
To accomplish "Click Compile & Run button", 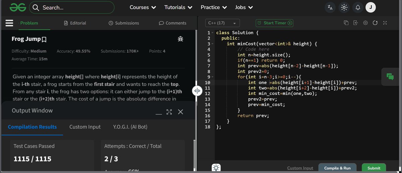I will tap(337, 168).
